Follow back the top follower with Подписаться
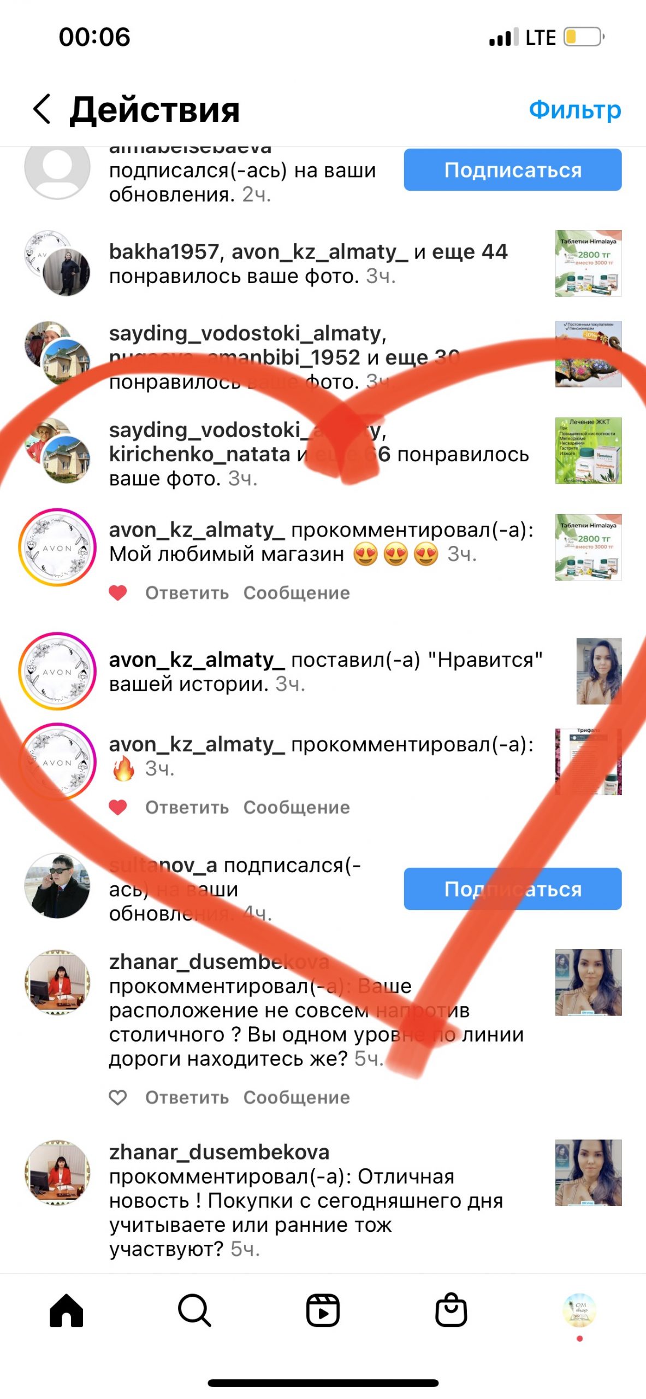 (513, 170)
